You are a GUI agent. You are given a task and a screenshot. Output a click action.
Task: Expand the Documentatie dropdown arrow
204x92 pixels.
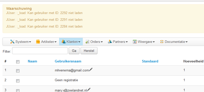tap(187, 42)
